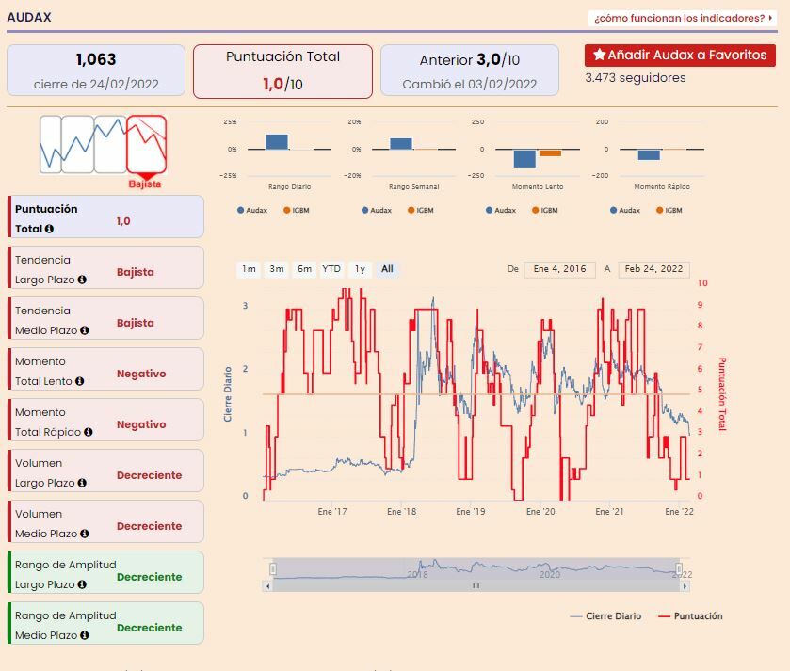This screenshot has height=671, width=790.
Task: Click info icon for Volumen Medio Plazo
Action: coord(84,534)
